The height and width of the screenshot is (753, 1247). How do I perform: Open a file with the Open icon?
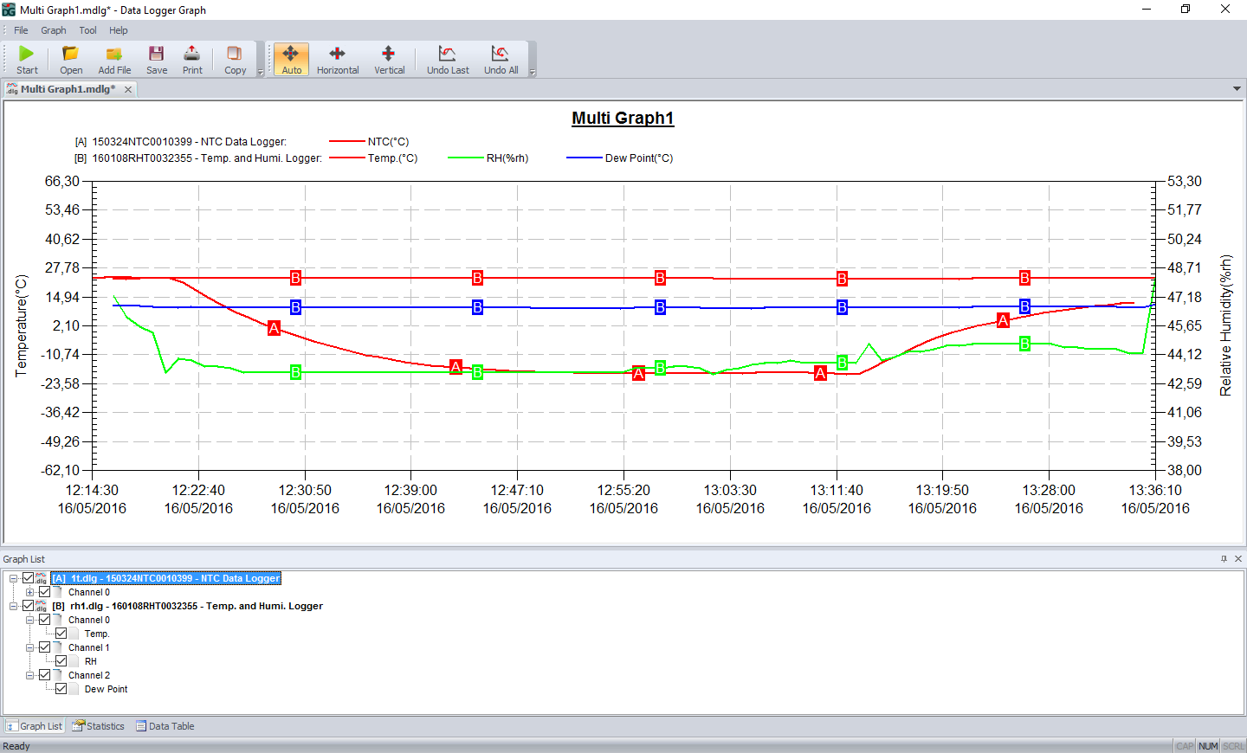[71, 55]
